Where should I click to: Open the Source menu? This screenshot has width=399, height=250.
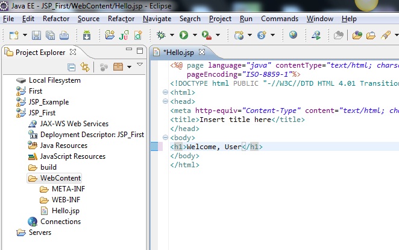coord(89,19)
